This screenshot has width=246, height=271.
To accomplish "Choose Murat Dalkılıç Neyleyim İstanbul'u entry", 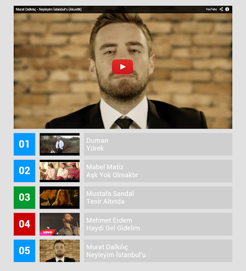I will 158,251.
